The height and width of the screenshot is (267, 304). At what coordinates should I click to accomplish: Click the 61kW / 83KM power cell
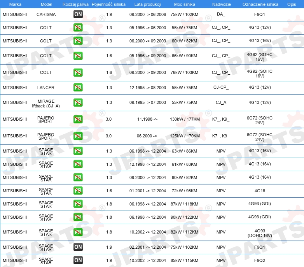pos(184,164)
